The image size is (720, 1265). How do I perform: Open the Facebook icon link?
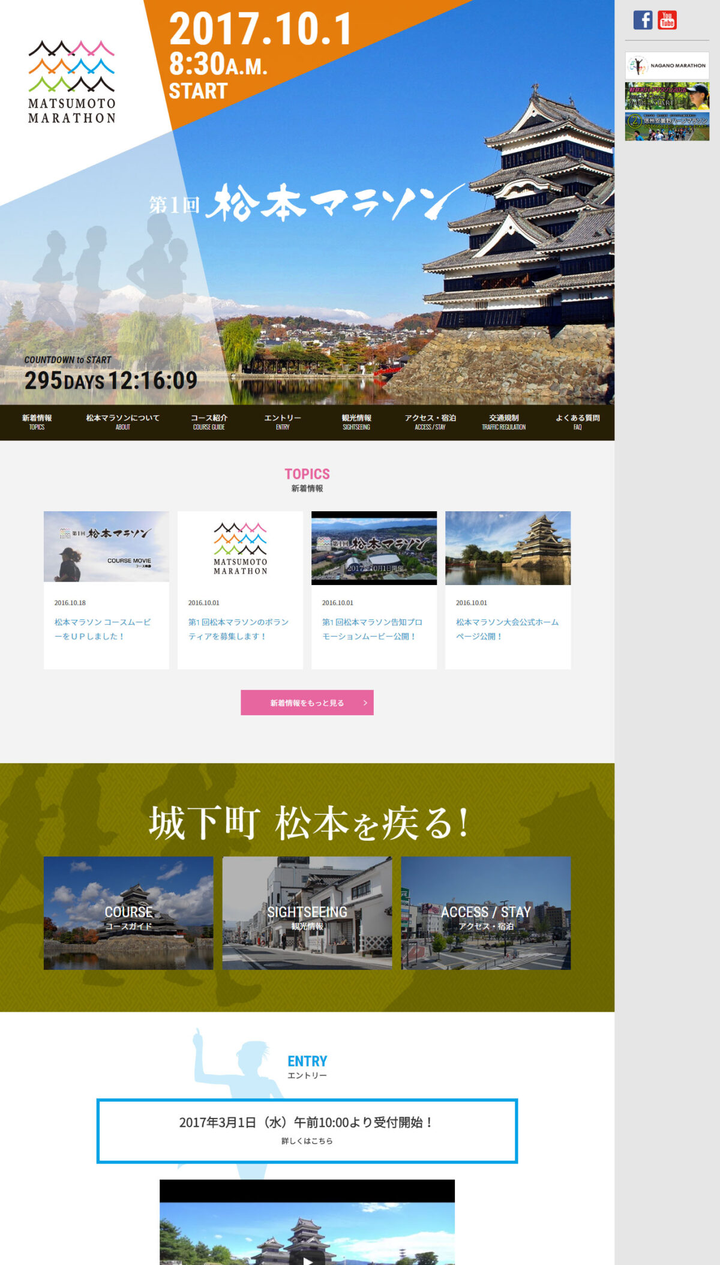[643, 20]
